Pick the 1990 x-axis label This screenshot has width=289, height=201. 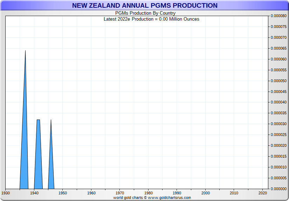click(x=177, y=193)
